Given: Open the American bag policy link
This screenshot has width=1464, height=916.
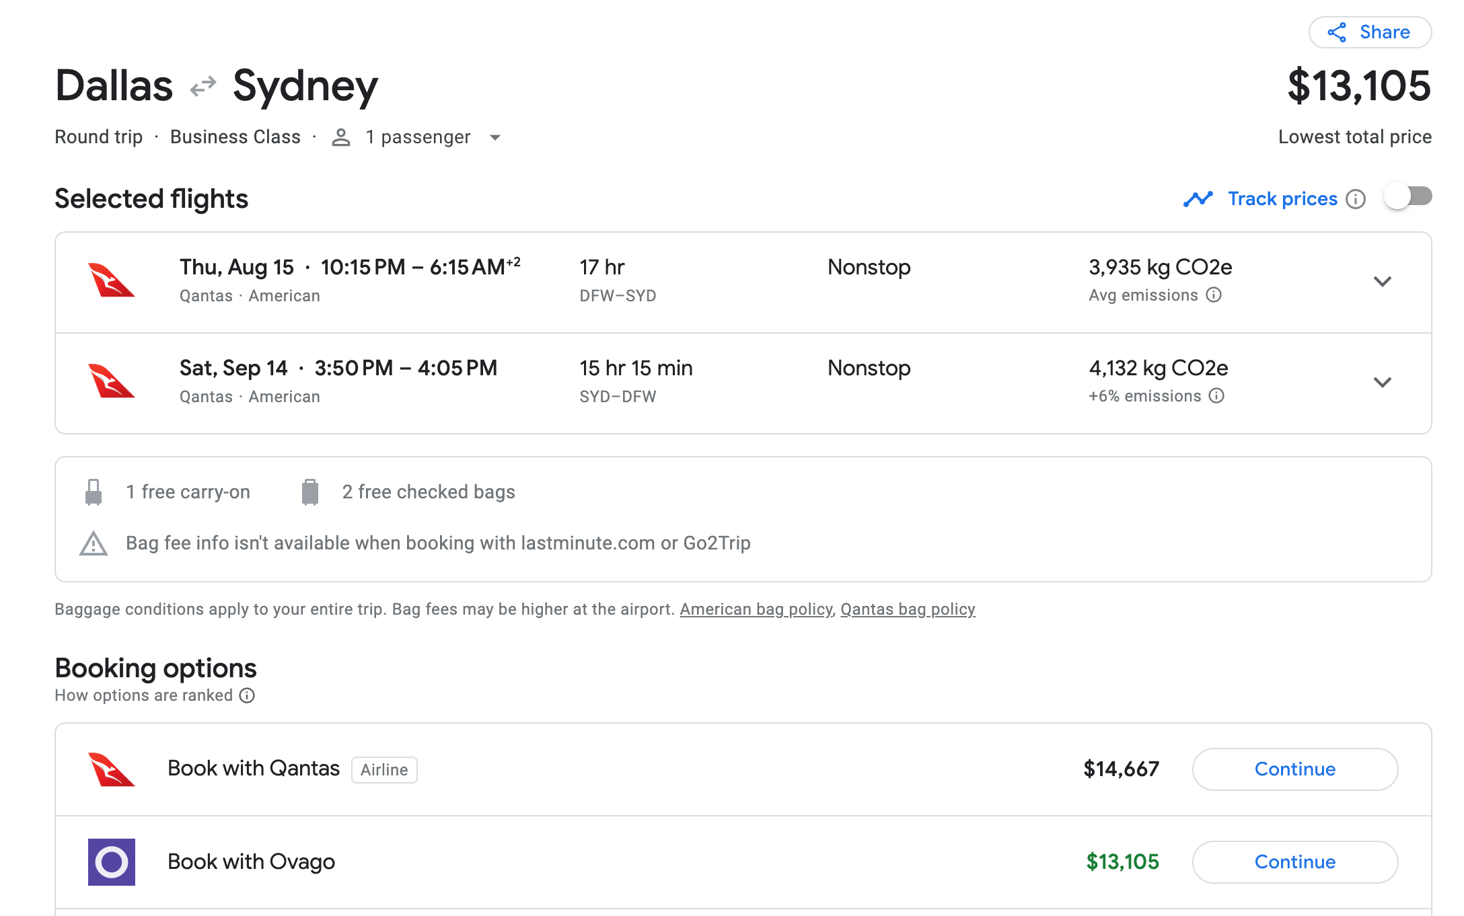Looking at the screenshot, I should (756, 609).
